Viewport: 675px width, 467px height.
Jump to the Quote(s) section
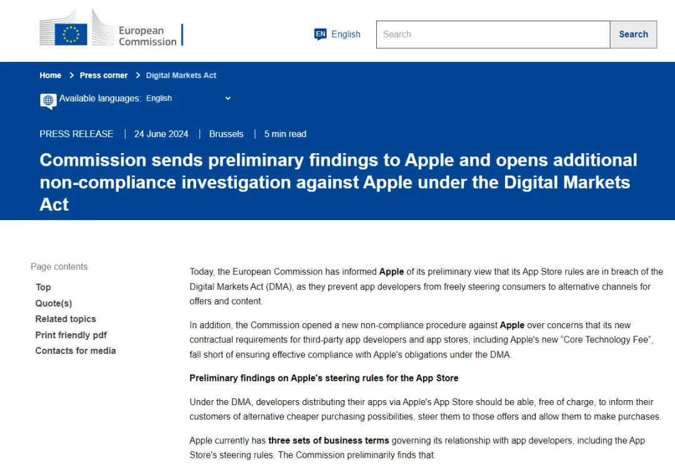coord(53,303)
